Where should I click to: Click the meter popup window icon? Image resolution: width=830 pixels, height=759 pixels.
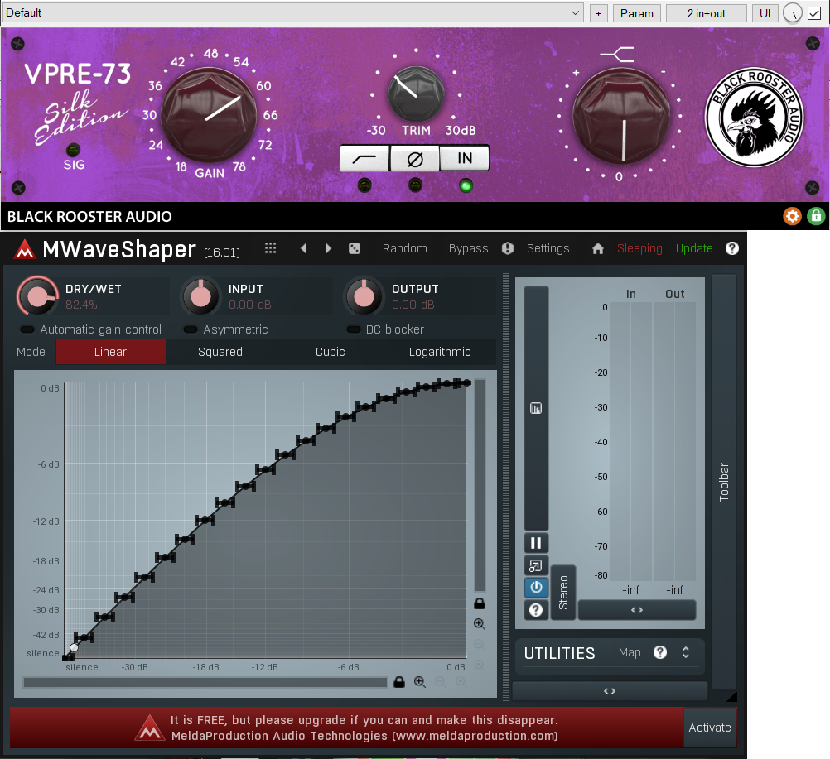[536, 565]
